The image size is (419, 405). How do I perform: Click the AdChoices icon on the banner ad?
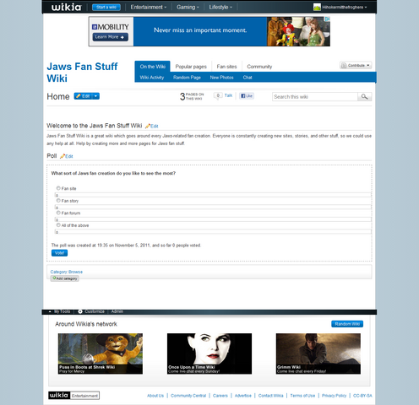(x=328, y=19)
